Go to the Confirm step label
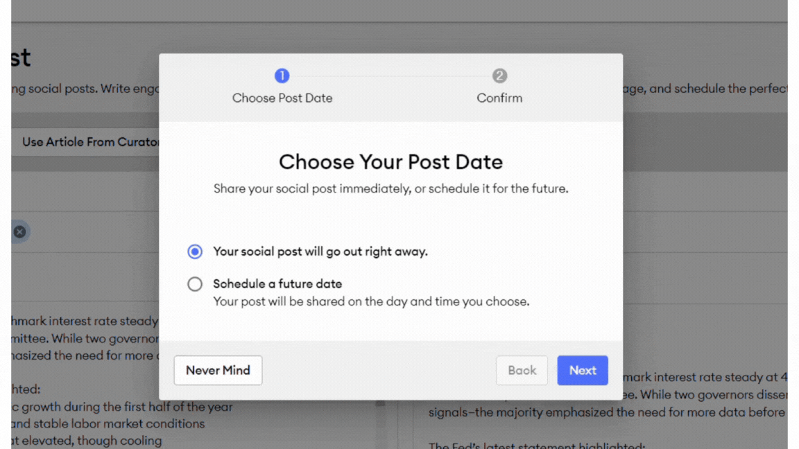Viewport: 799px width, 449px height. [x=499, y=98]
